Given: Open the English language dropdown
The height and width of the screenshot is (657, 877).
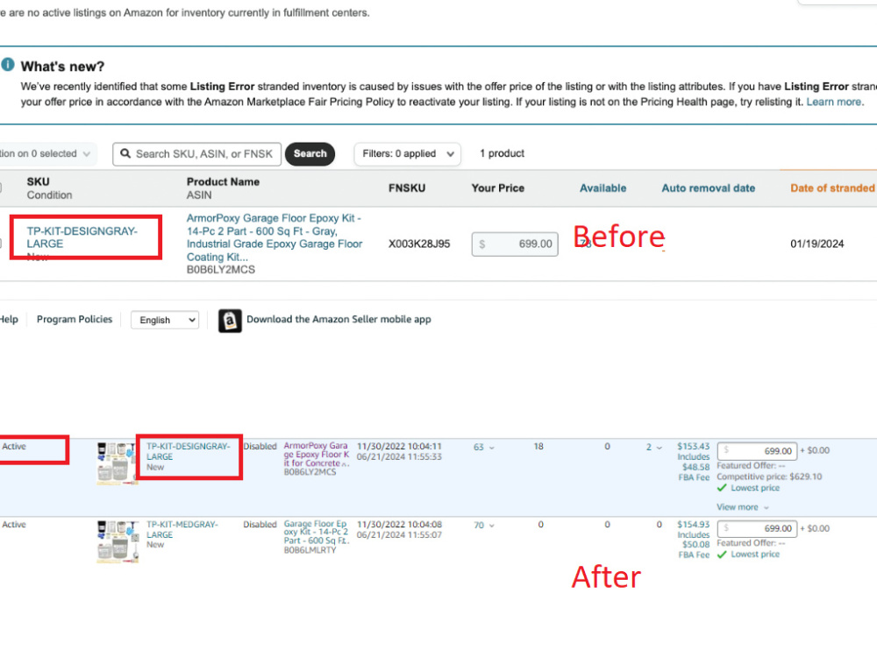Looking at the screenshot, I should (x=165, y=320).
